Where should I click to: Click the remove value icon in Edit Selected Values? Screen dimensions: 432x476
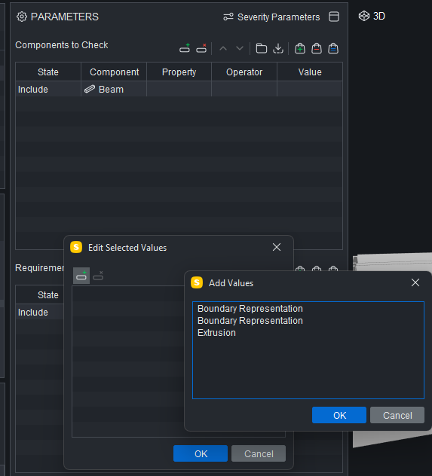tap(98, 276)
